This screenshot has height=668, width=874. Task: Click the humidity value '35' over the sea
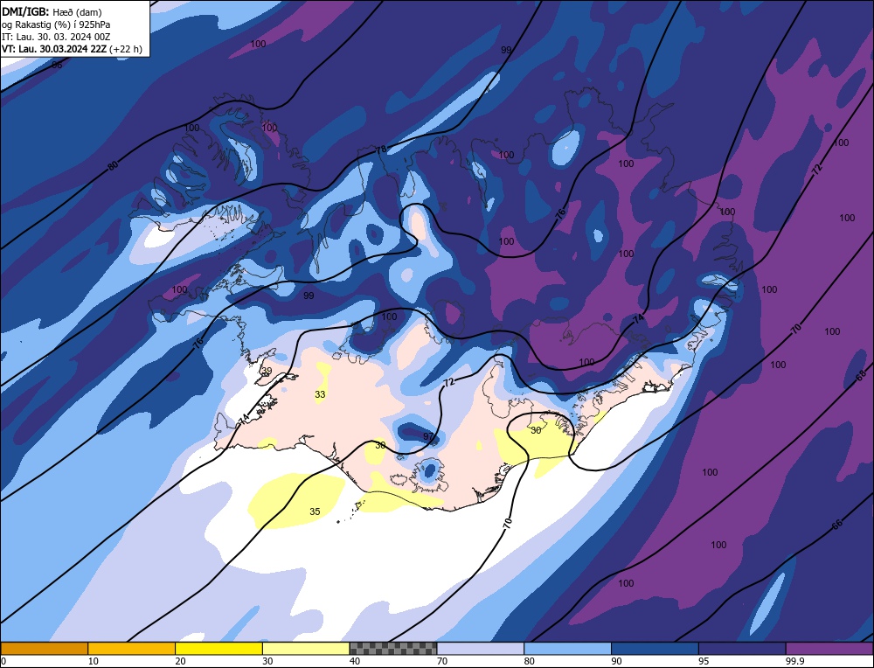coord(315,511)
